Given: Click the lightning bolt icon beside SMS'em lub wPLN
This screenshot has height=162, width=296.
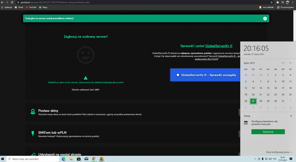Looking at the screenshot, I should tap(33, 134).
